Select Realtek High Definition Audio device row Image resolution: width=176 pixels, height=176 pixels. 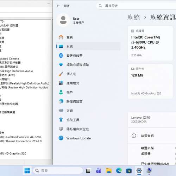[17, 71]
